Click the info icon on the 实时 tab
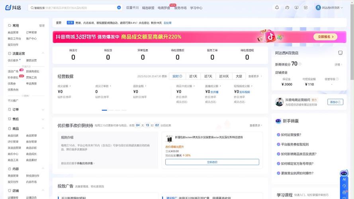 (x=181, y=76)
